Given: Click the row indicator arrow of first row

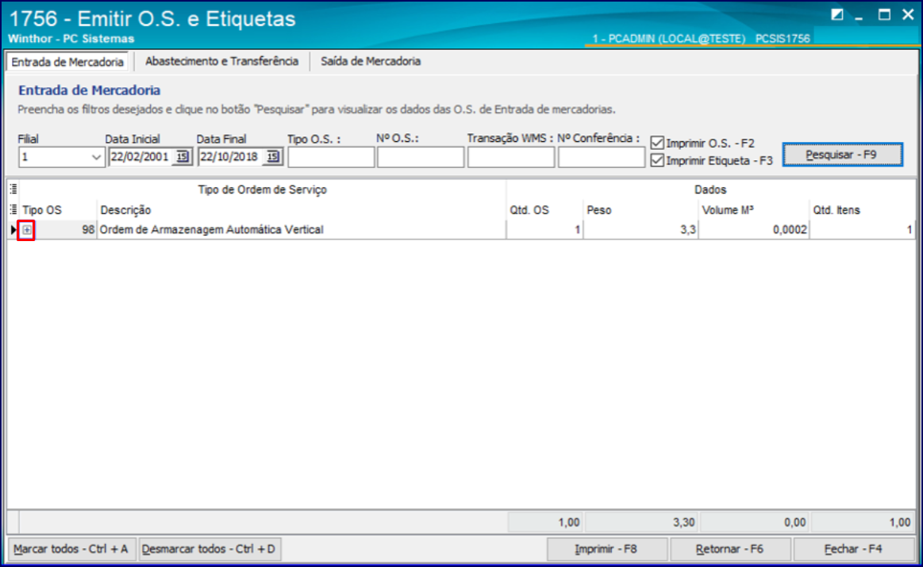Looking at the screenshot, I should coord(13,230).
